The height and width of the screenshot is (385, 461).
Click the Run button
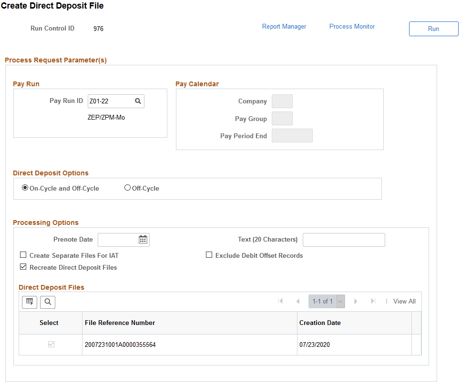click(x=433, y=29)
